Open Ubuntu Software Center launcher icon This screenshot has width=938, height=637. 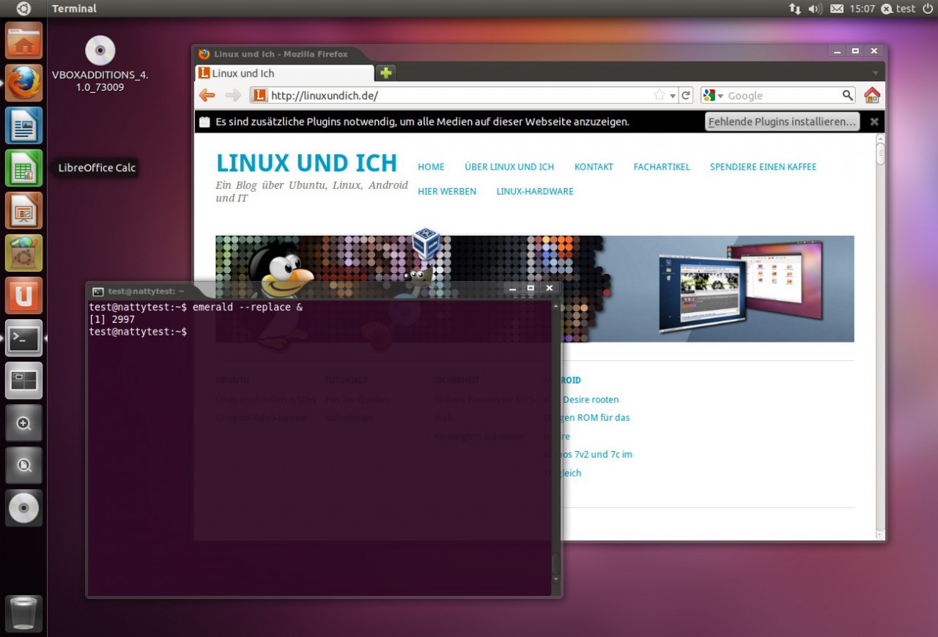pyautogui.click(x=24, y=253)
